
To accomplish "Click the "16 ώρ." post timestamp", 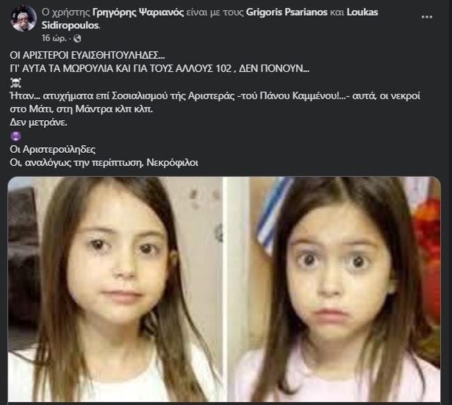I will tap(54, 38).
